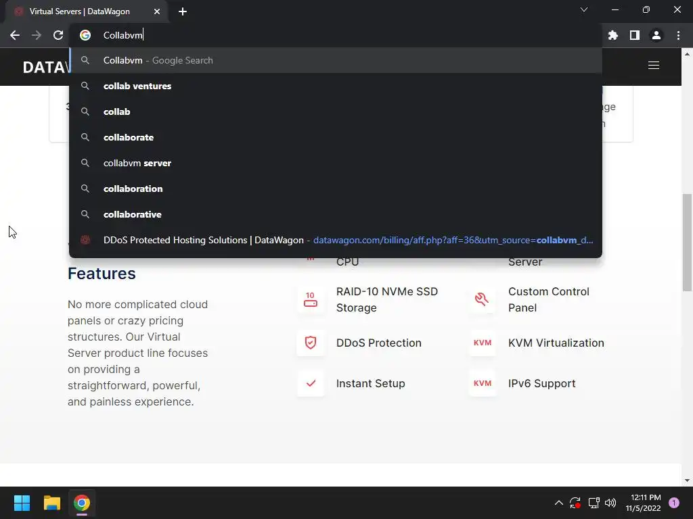Open File Explorer from the taskbar
This screenshot has width=693, height=519.
pyautogui.click(x=51, y=503)
